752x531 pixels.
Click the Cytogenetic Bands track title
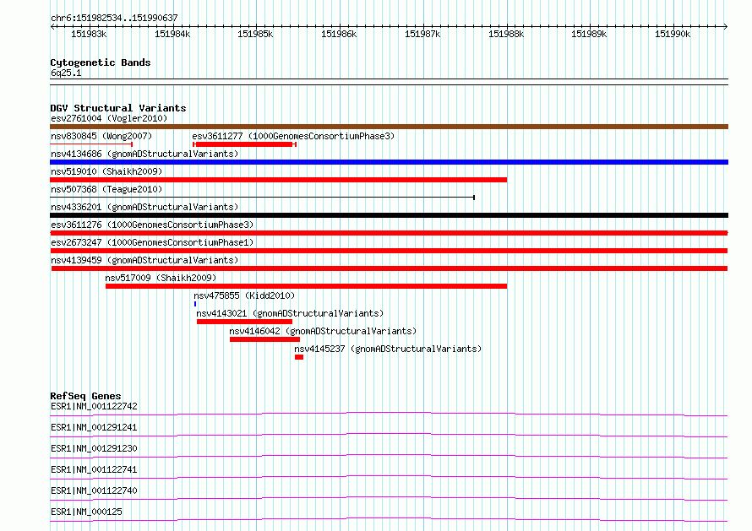pyautogui.click(x=101, y=62)
